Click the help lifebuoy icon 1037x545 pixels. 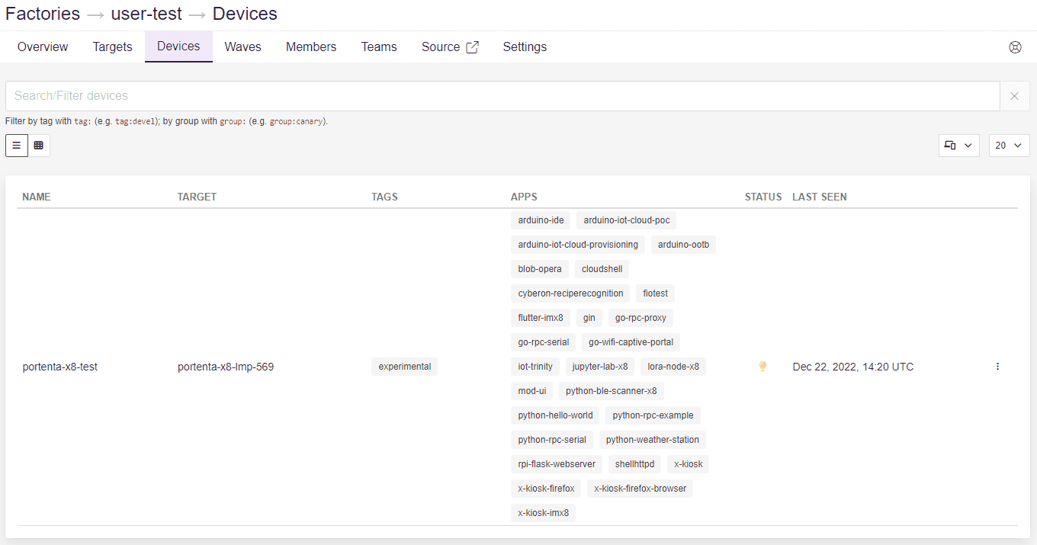click(1015, 47)
